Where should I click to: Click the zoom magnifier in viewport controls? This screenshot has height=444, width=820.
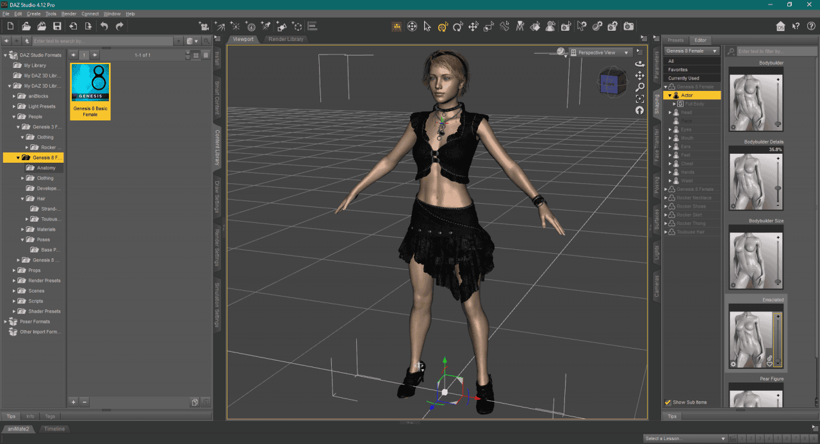click(639, 85)
